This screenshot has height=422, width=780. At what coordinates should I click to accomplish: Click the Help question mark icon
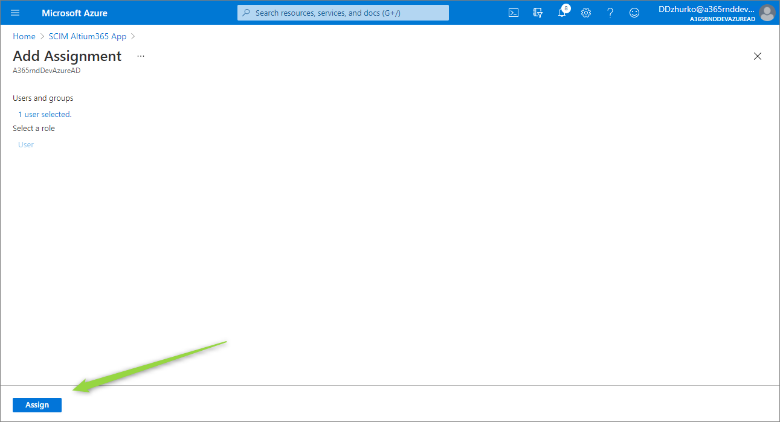tap(610, 13)
